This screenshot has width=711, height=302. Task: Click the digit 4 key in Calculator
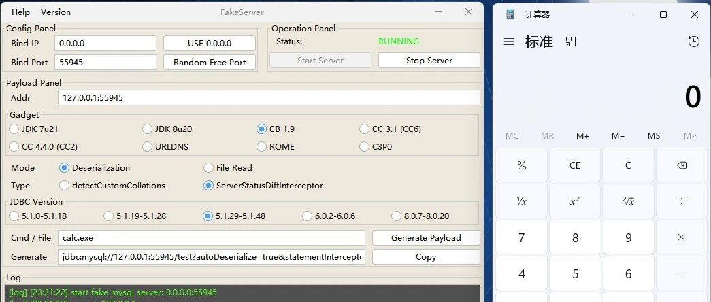[x=521, y=273]
